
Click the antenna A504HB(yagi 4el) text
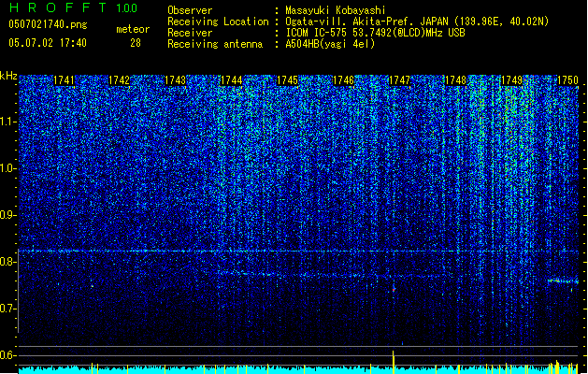pos(330,44)
